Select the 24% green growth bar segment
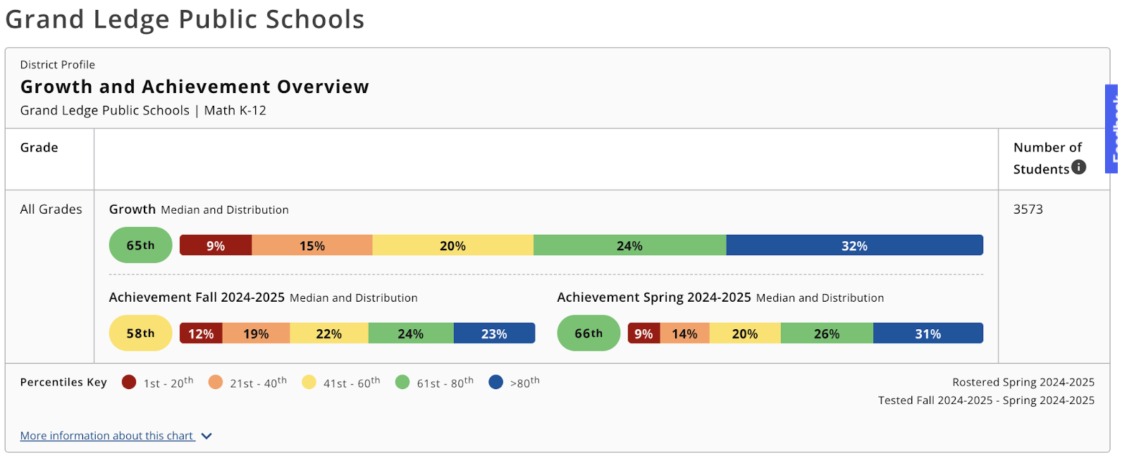This screenshot has height=466, width=1122. click(x=629, y=245)
